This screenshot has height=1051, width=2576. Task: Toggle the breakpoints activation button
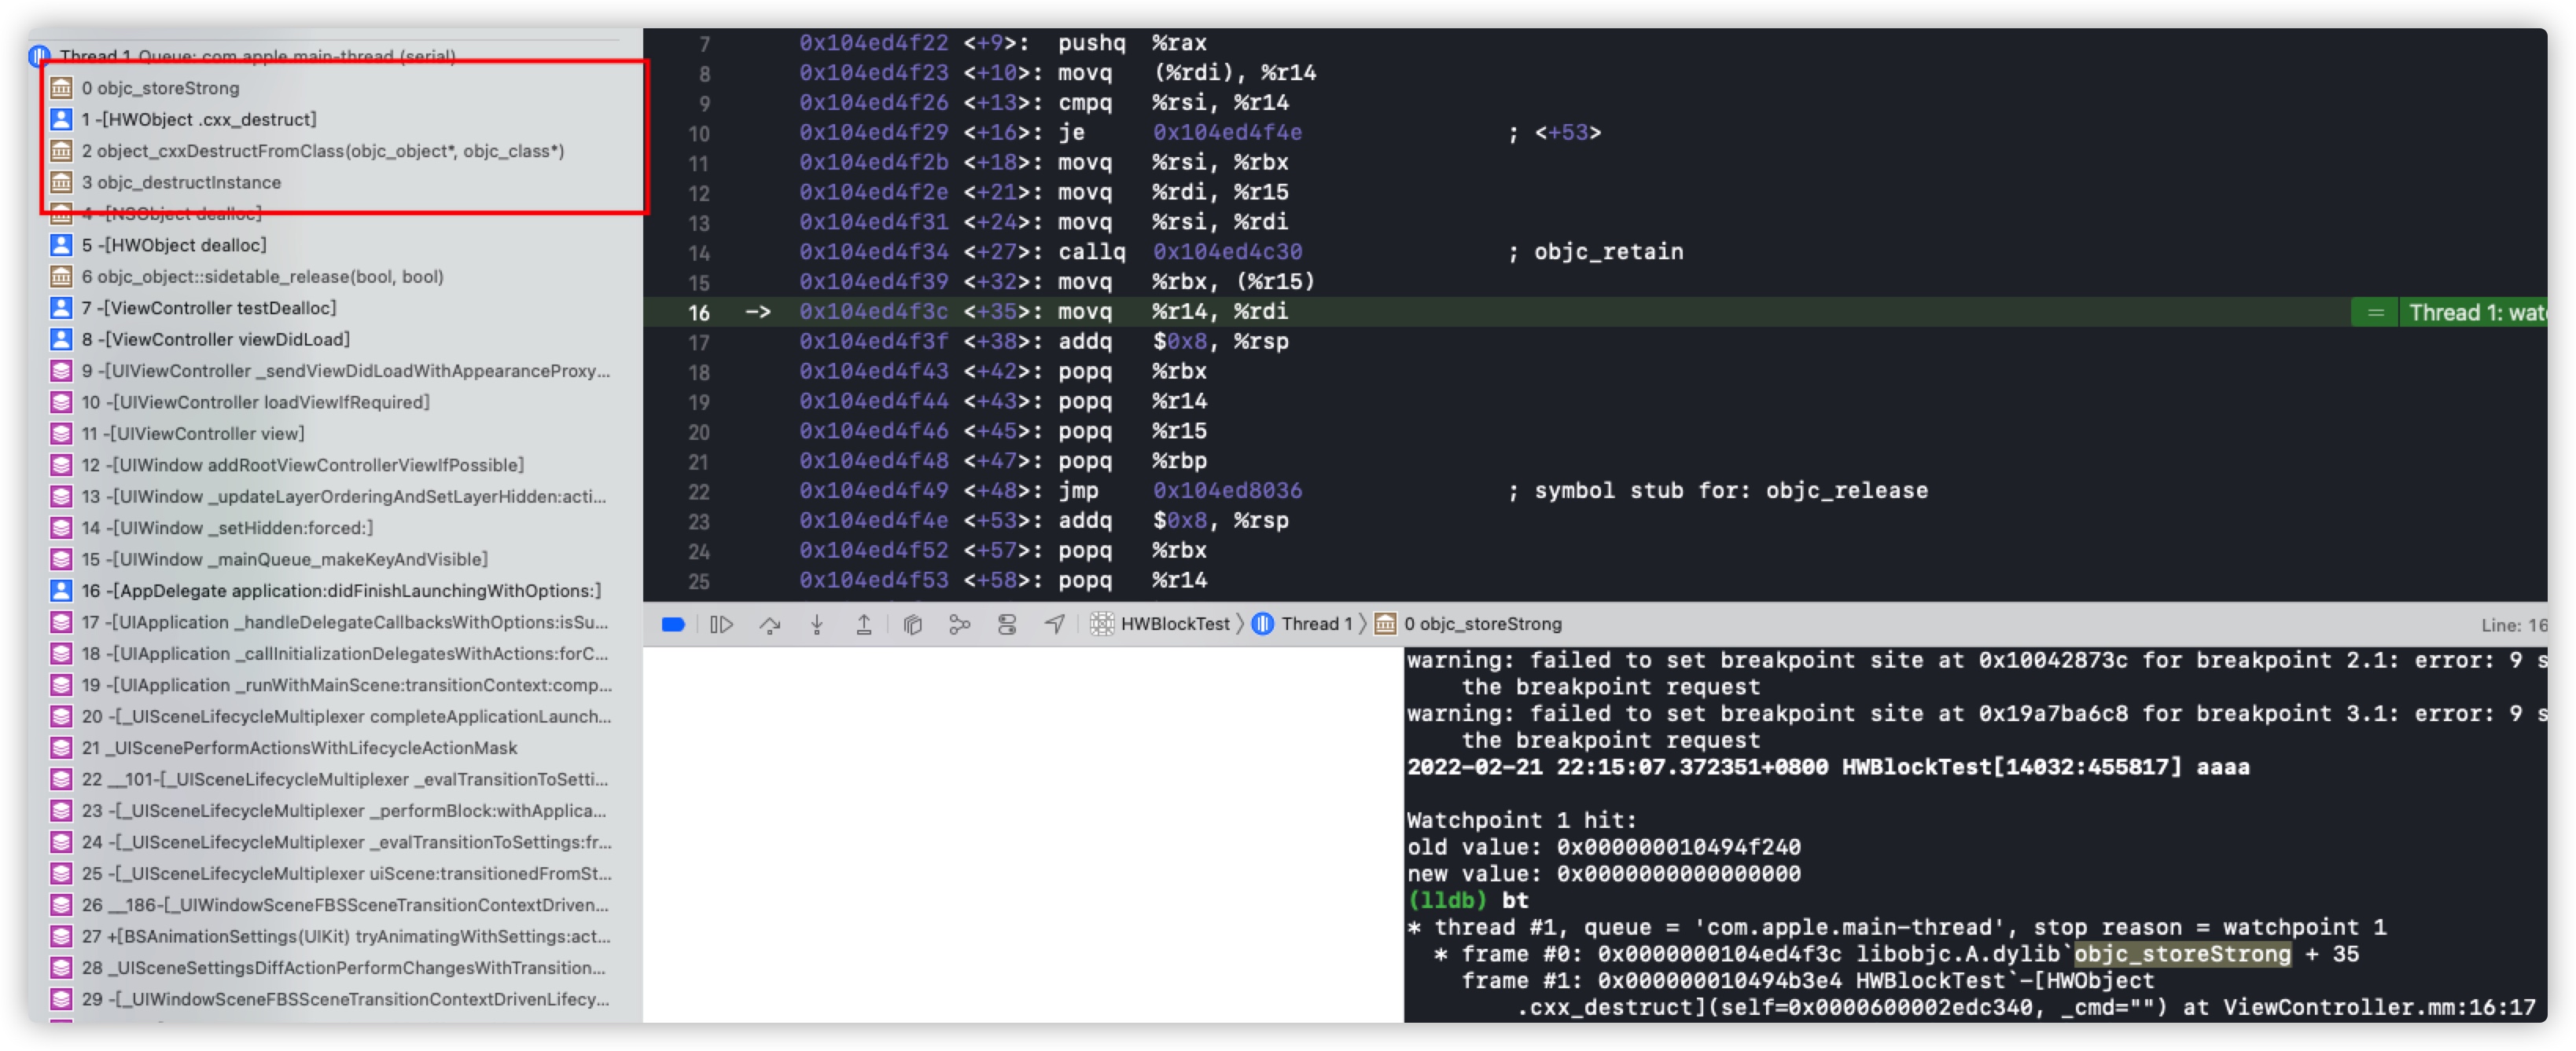[x=673, y=624]
